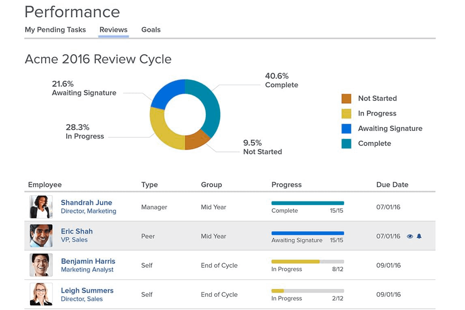The height and width of the screenshot is (310, 465).
Task: Click Benjamin Harris employee name
Action: click(88, 261)
